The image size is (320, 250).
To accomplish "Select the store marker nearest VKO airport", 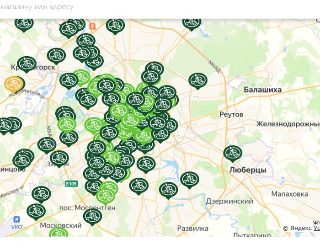I will click(36, 212).
